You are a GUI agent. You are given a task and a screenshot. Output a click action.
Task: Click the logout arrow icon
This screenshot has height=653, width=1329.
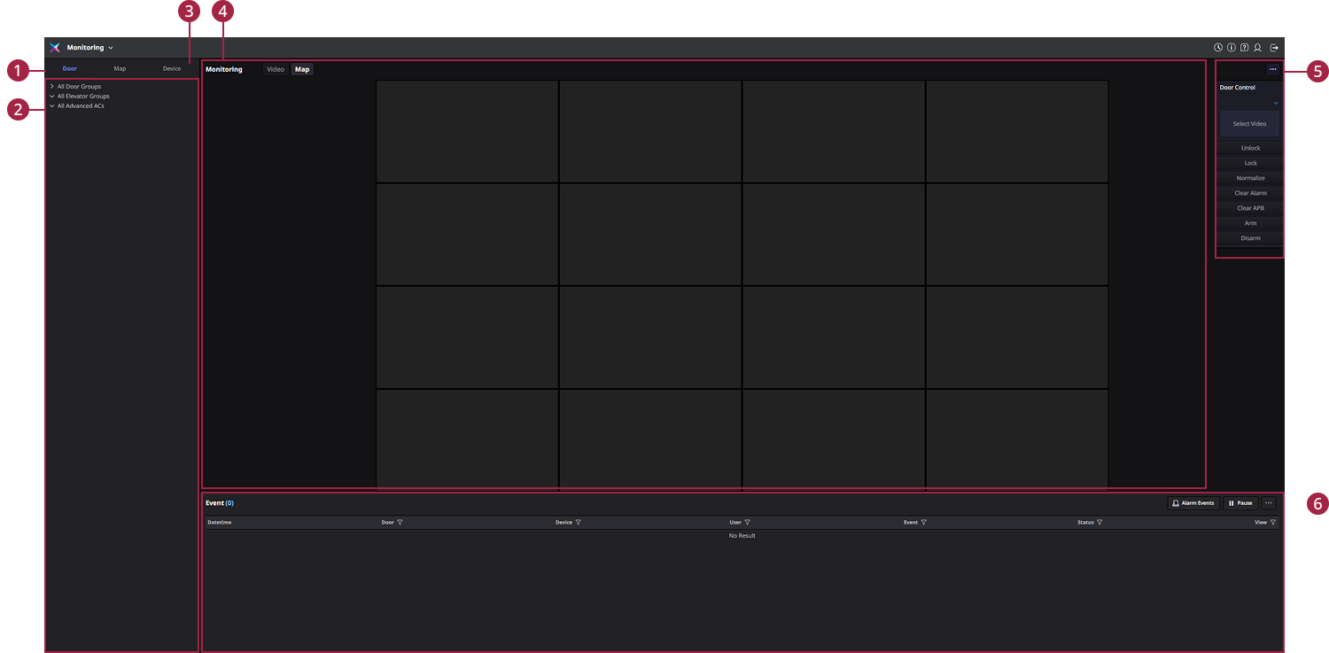[1274, 48]
